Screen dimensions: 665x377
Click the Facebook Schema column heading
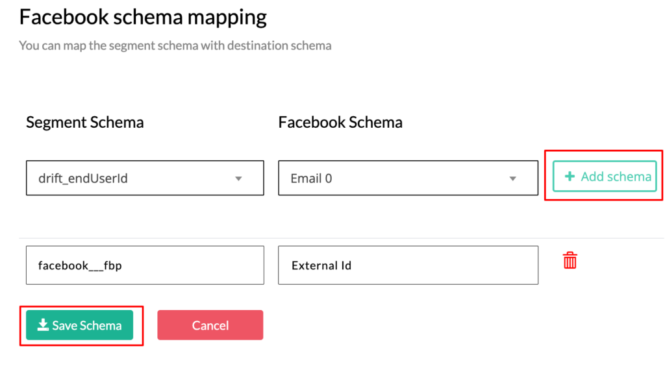coord(340,122)
